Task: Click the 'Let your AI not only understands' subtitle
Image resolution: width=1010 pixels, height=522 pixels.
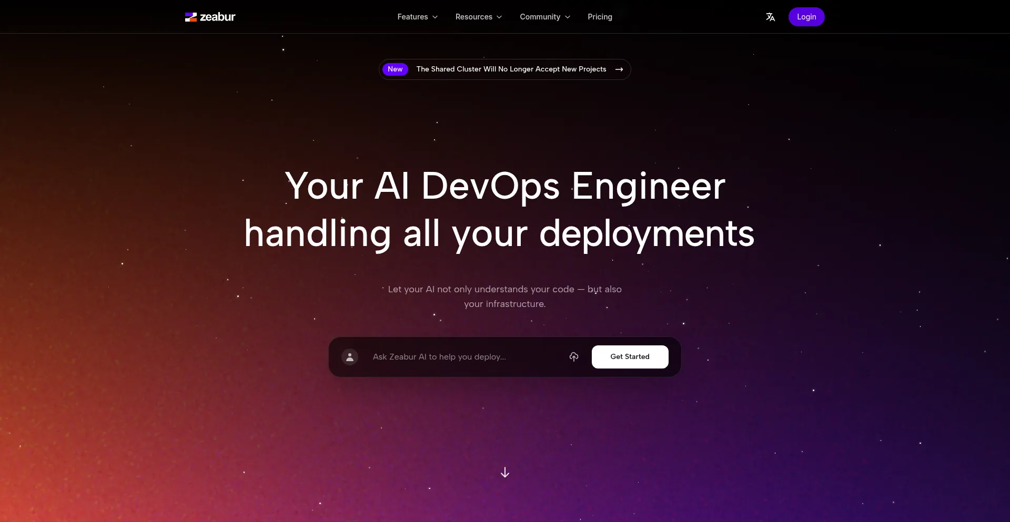Action: [x=505, y=296]
